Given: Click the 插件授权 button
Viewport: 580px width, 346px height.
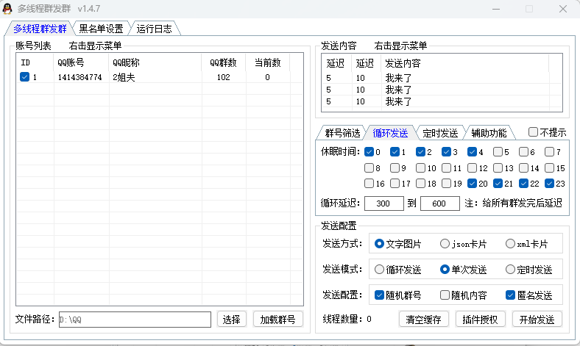Looking at the screenshot, I should [x=481, y=320].
